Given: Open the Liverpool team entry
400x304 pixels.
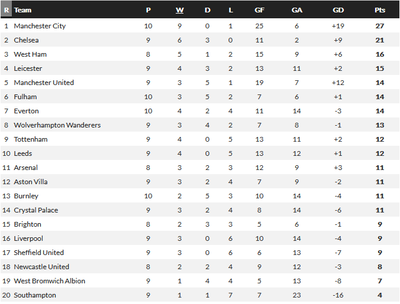Looking at the screenshot, I should tap(28, 238).
